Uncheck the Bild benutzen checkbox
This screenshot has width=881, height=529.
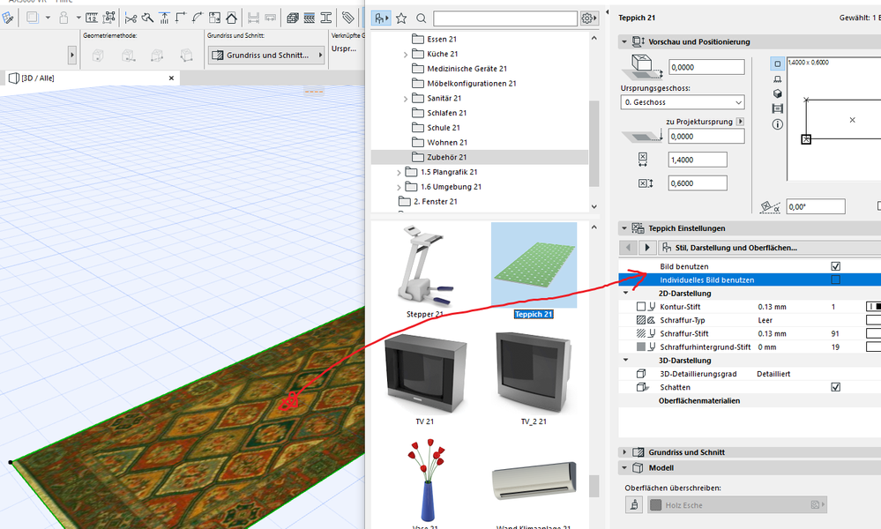835,266
